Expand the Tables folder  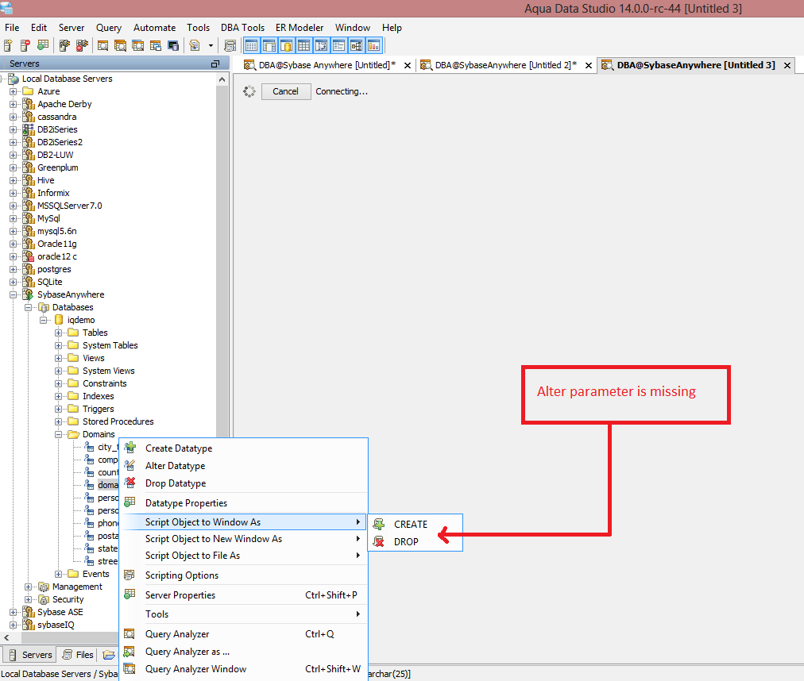point(59,333)
